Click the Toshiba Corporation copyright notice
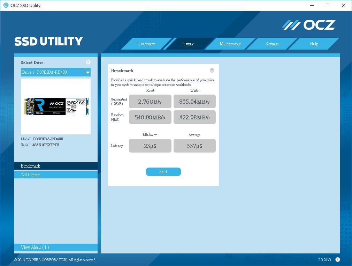Image resolution: width=352 pixels, height=266 pixels. pos(55,260)
